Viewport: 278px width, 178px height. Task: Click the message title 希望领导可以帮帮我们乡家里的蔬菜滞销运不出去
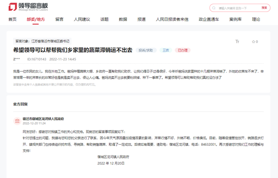pos(73,50)
